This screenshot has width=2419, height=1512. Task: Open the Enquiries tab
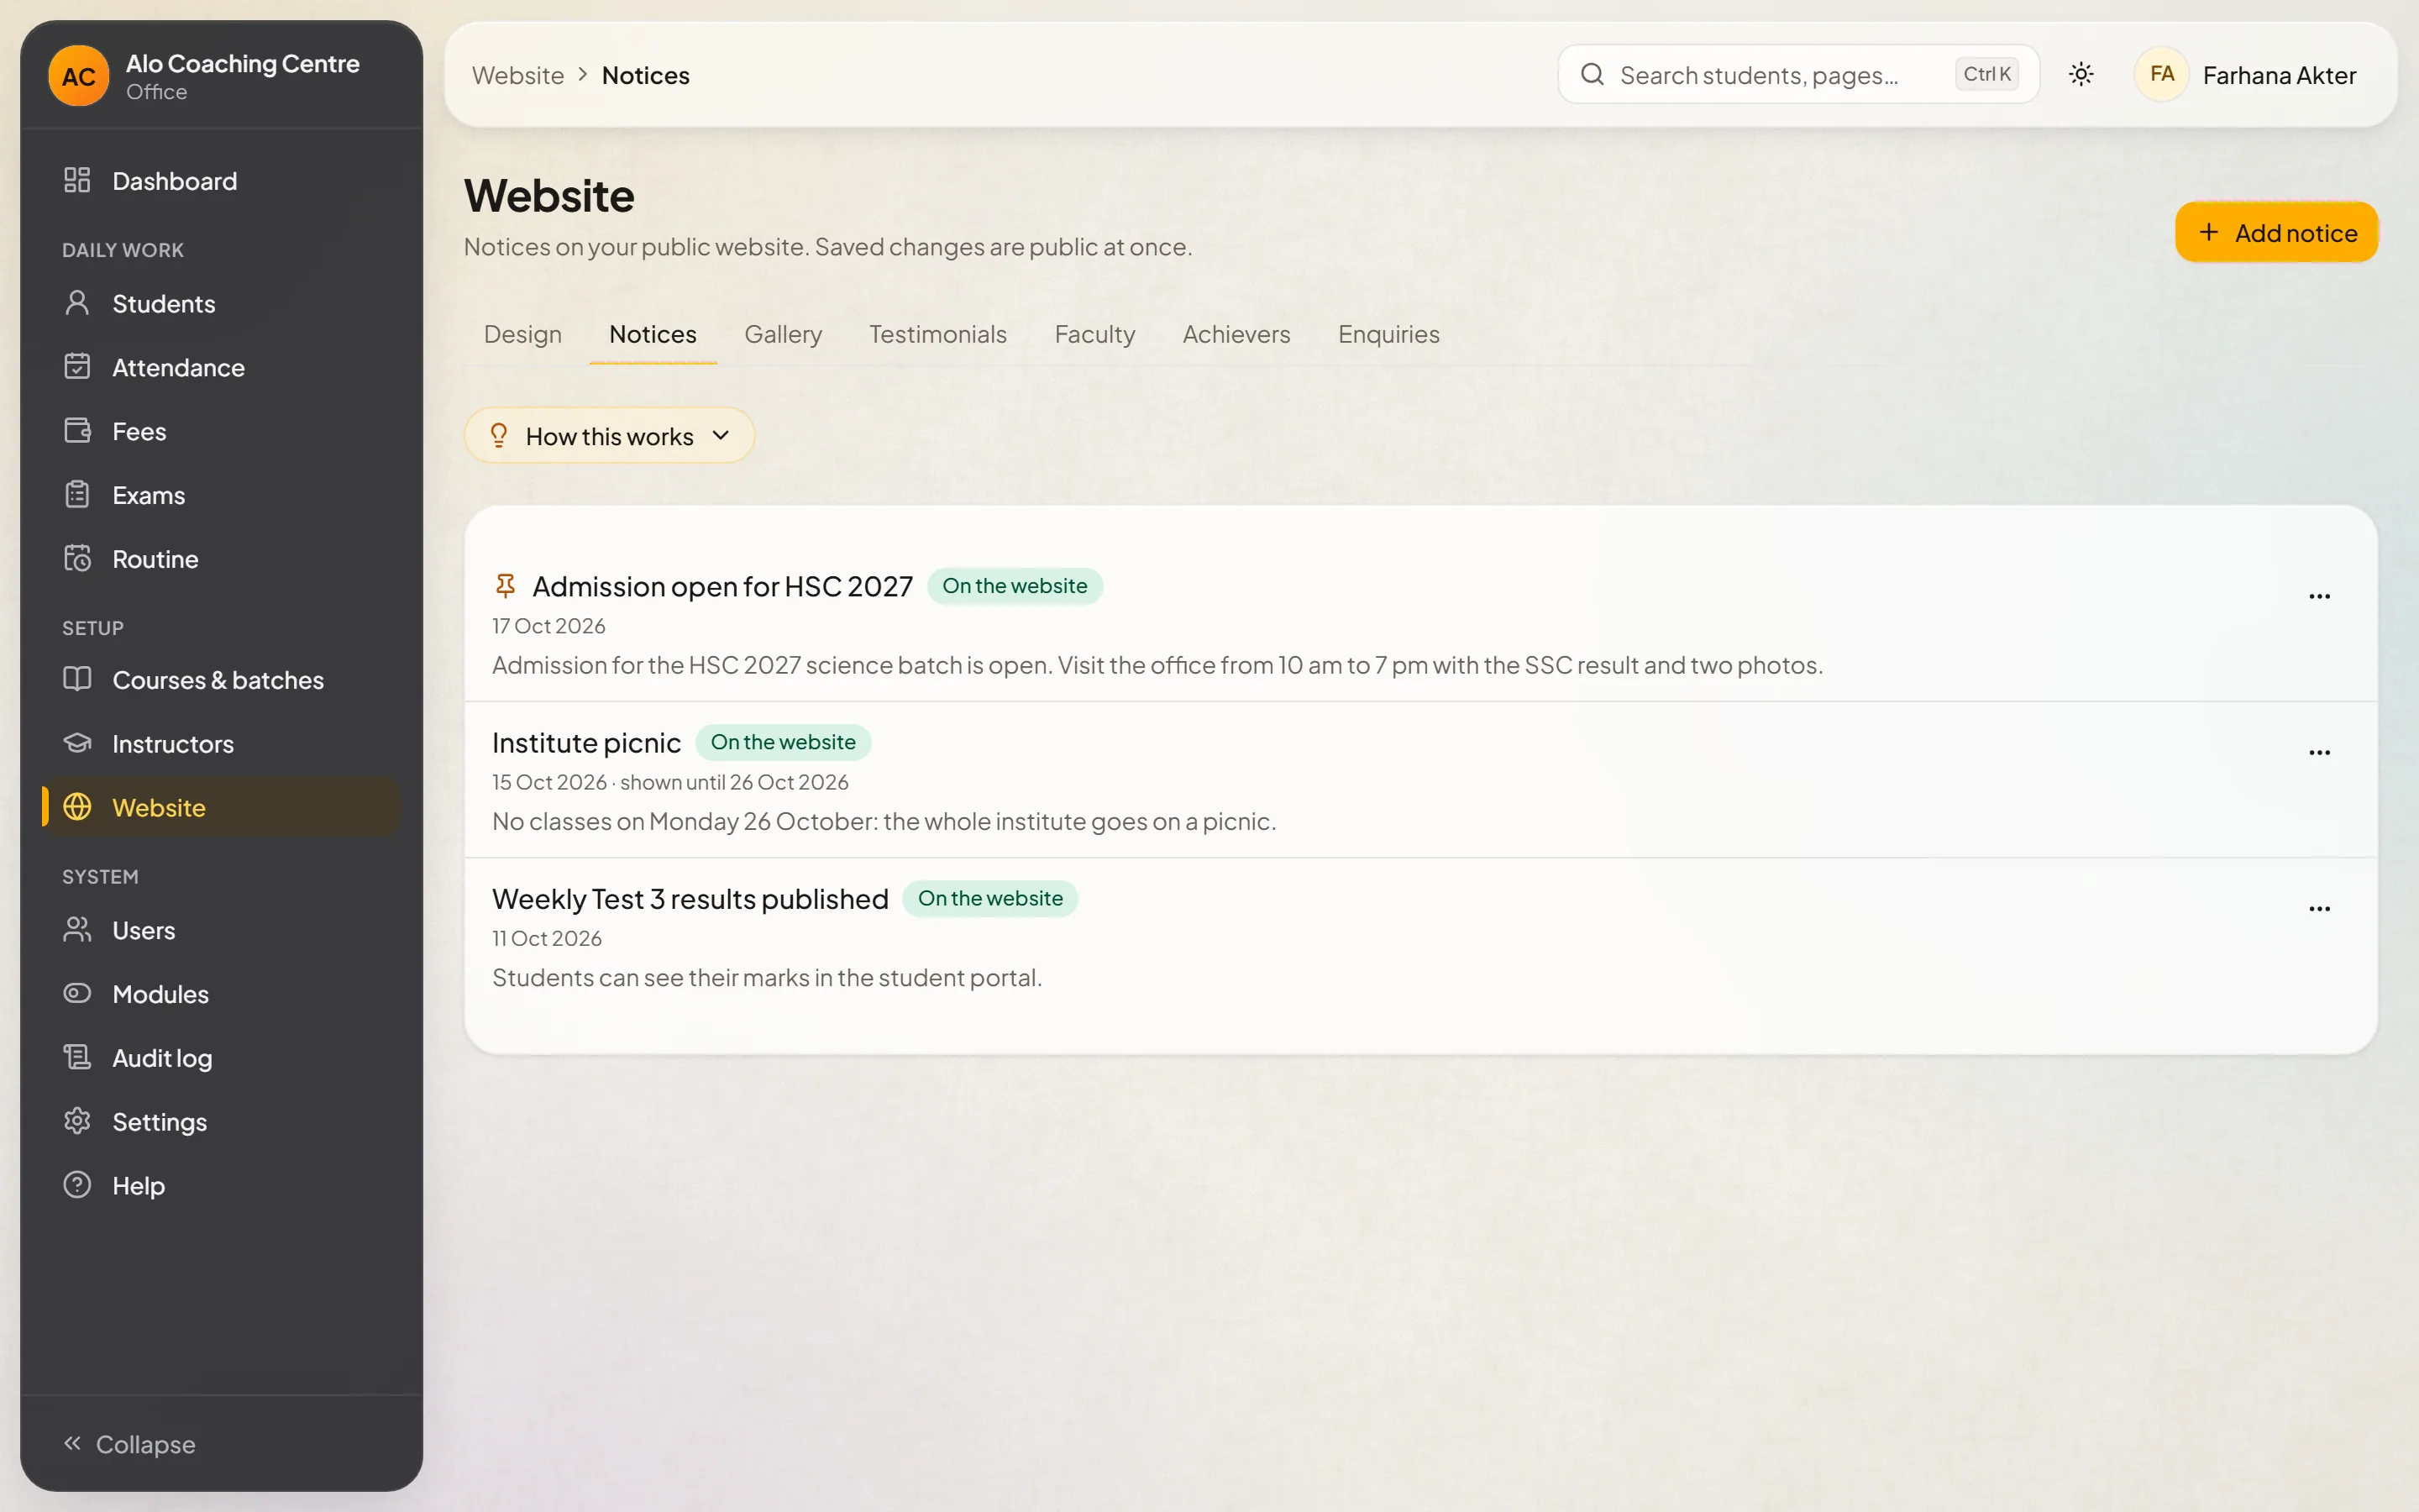[x=1388, y=334]
